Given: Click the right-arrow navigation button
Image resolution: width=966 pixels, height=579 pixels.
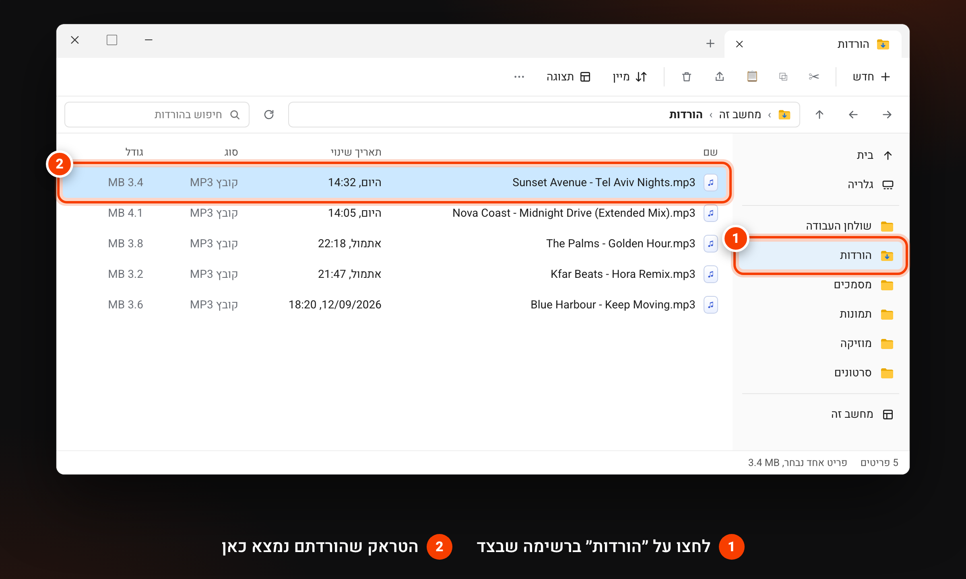Looking at the screenshot, I should click(887, 115).
